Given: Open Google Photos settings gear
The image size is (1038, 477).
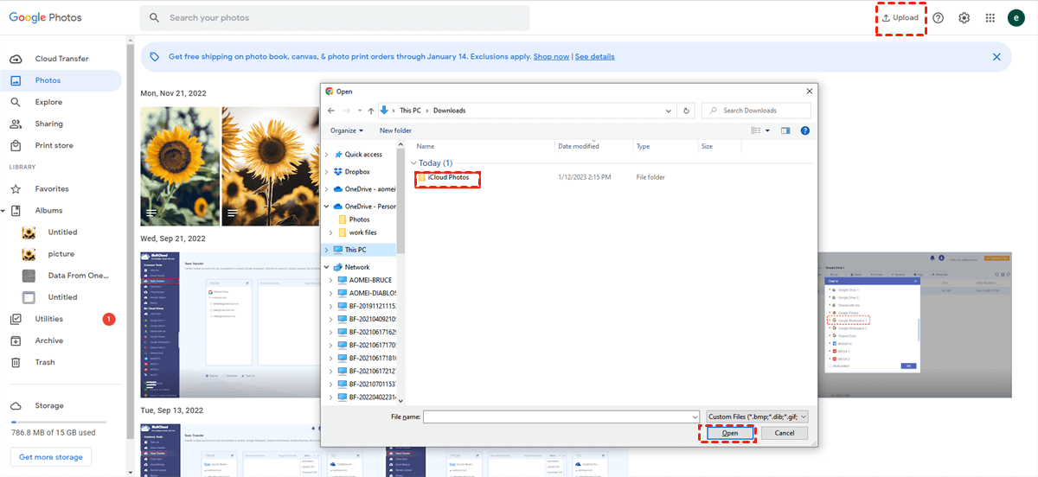Looking at the screenshot, I should [x=964, y=18].
